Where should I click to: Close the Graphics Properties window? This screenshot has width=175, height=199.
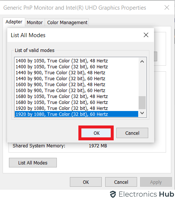point(167,7)
